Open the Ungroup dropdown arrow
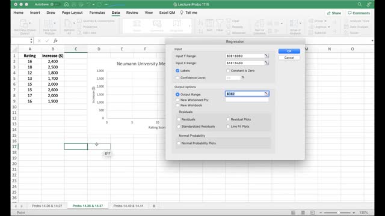The height and width of the screenshot is (216, 385). tap(329, 26)
